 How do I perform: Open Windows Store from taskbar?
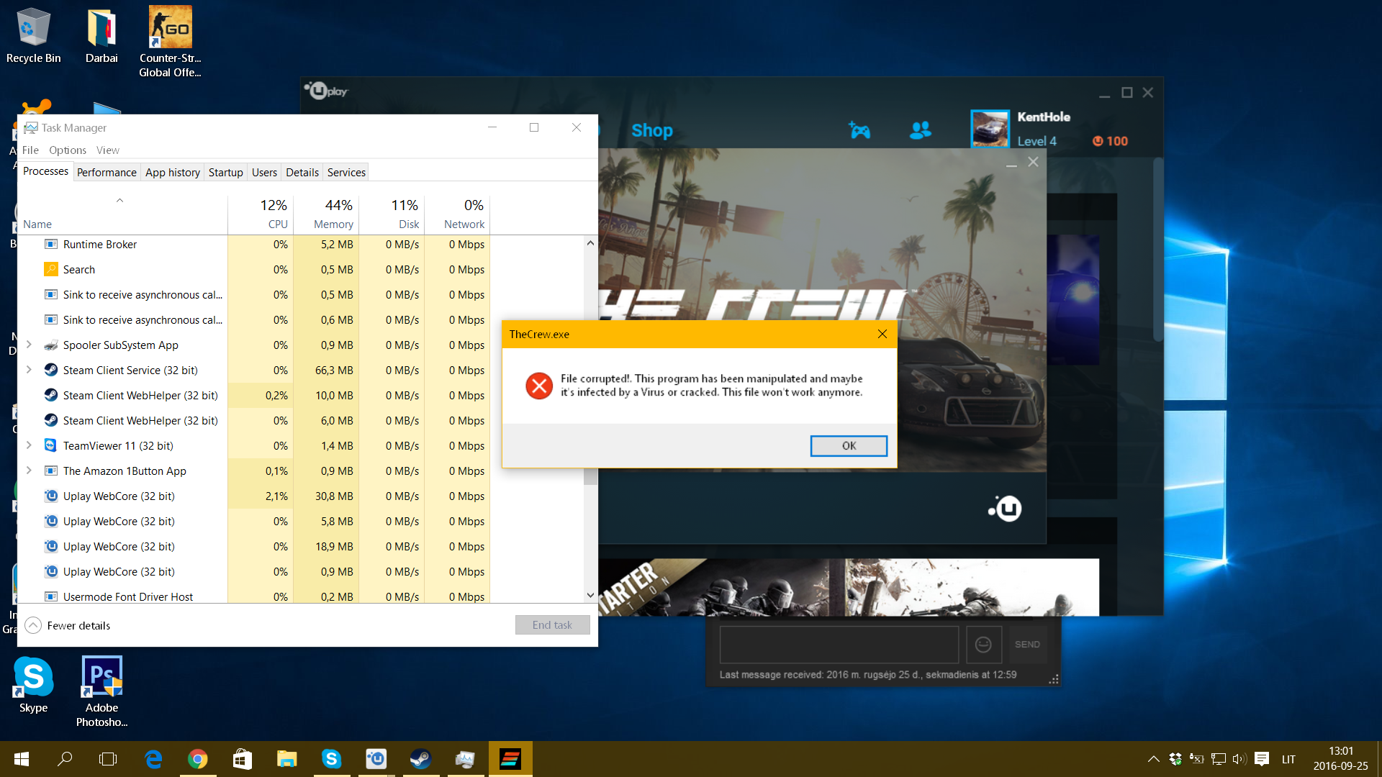243,759
